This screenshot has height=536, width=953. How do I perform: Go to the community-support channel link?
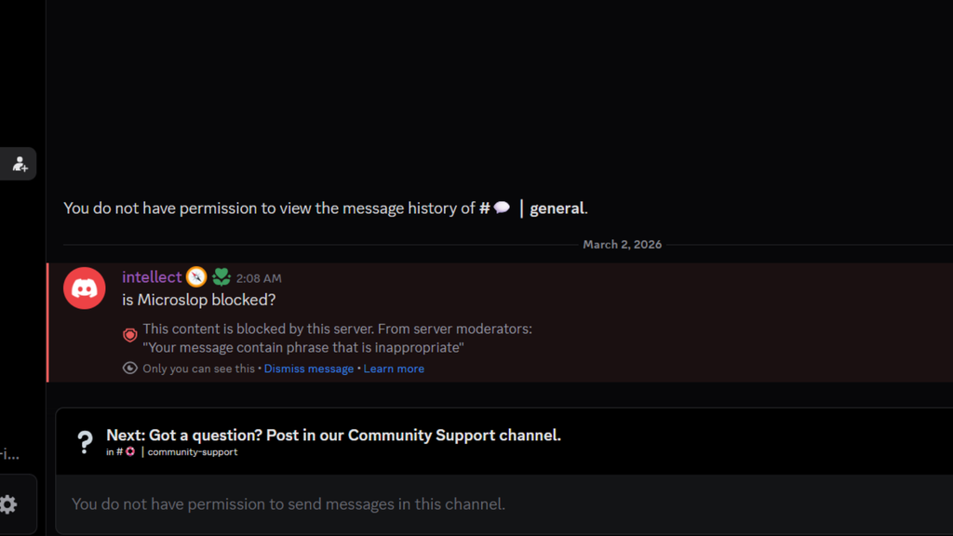click(192, 452)
